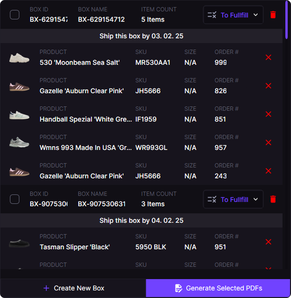Viewport: 291px width, 298px height.
Task: Open Wmns 993 grey sneaker thumbnail
Action: [x=19, y=143]
